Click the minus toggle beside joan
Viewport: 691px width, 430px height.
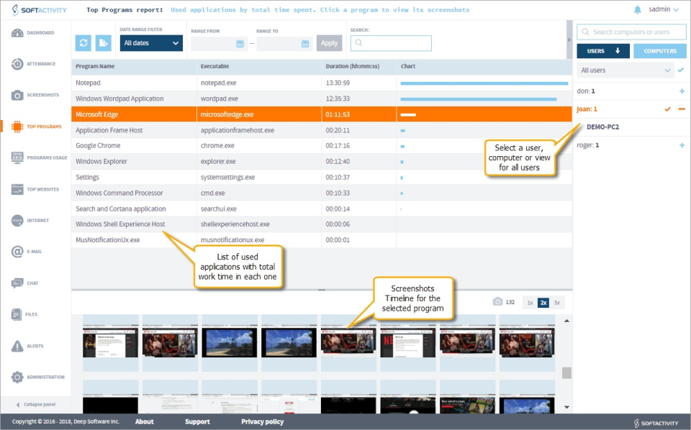point(681,109)
